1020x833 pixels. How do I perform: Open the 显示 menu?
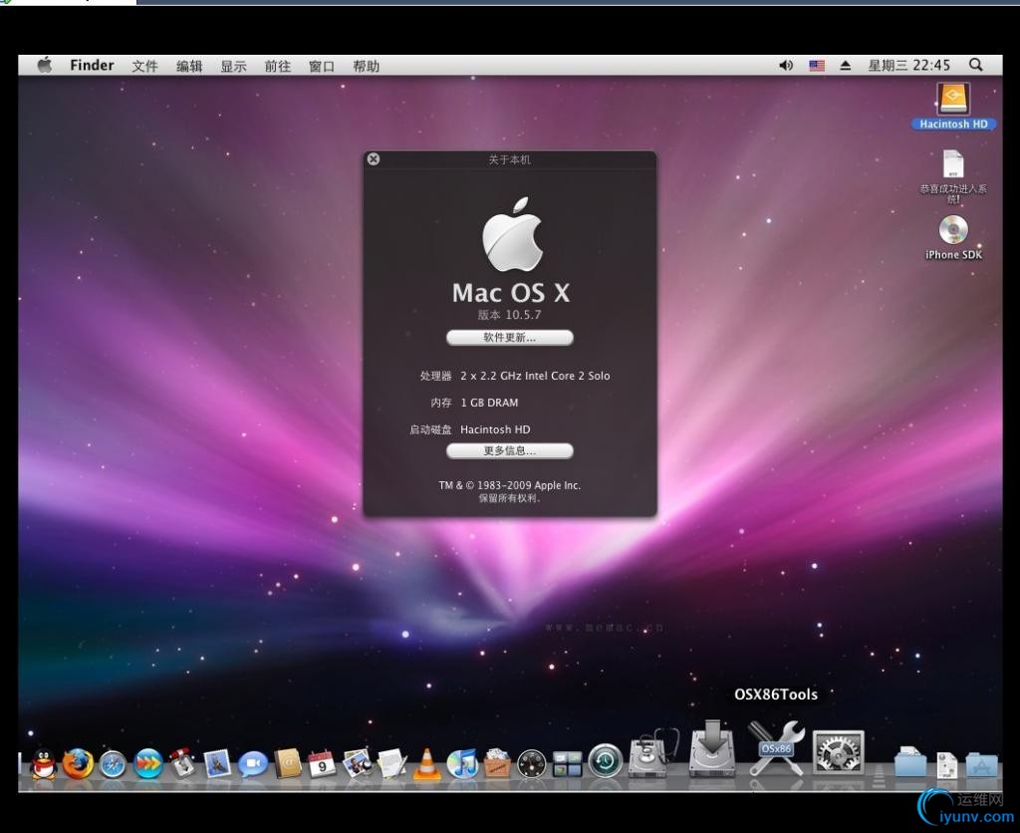(x=233, y=66)
